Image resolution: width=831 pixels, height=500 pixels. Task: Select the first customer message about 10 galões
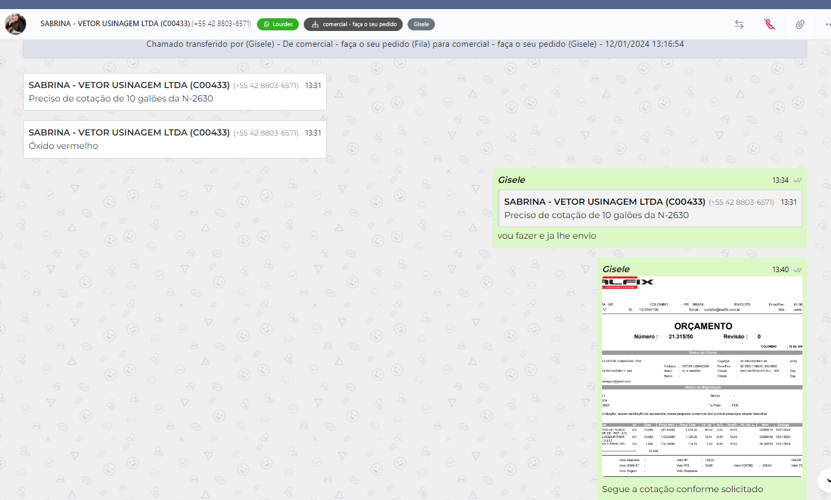click(174, 92)
